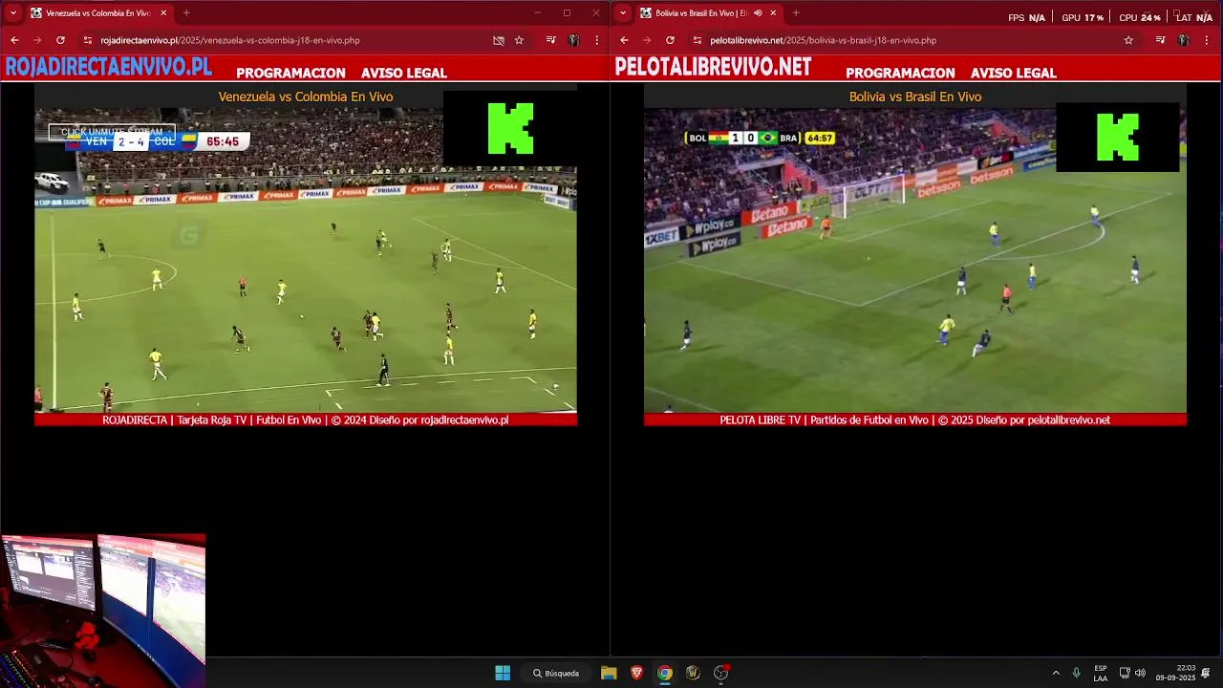
Task: Mute the Bolivia vs Brasil tab audio icon
Action: coord(758,13)
